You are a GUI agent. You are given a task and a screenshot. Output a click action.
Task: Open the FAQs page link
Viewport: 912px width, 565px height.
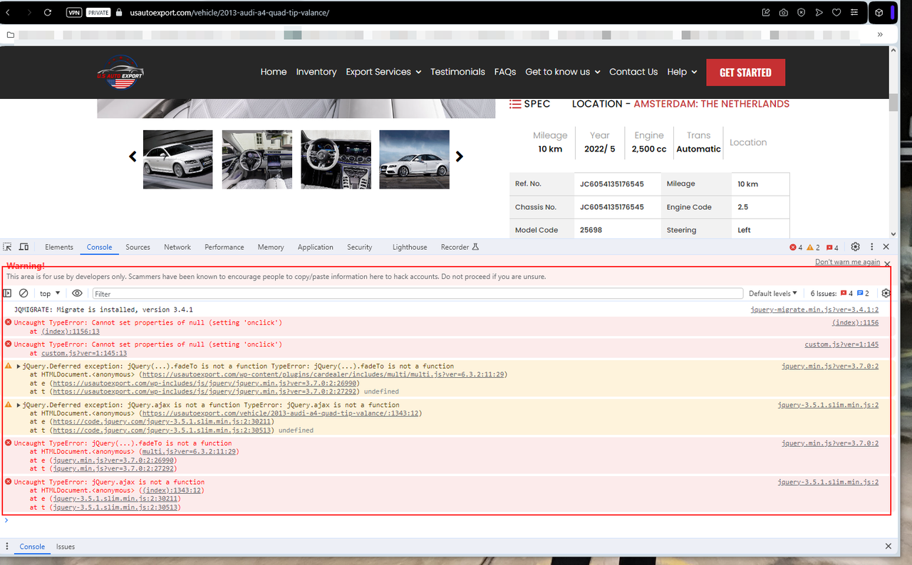[x=505, y=72]
